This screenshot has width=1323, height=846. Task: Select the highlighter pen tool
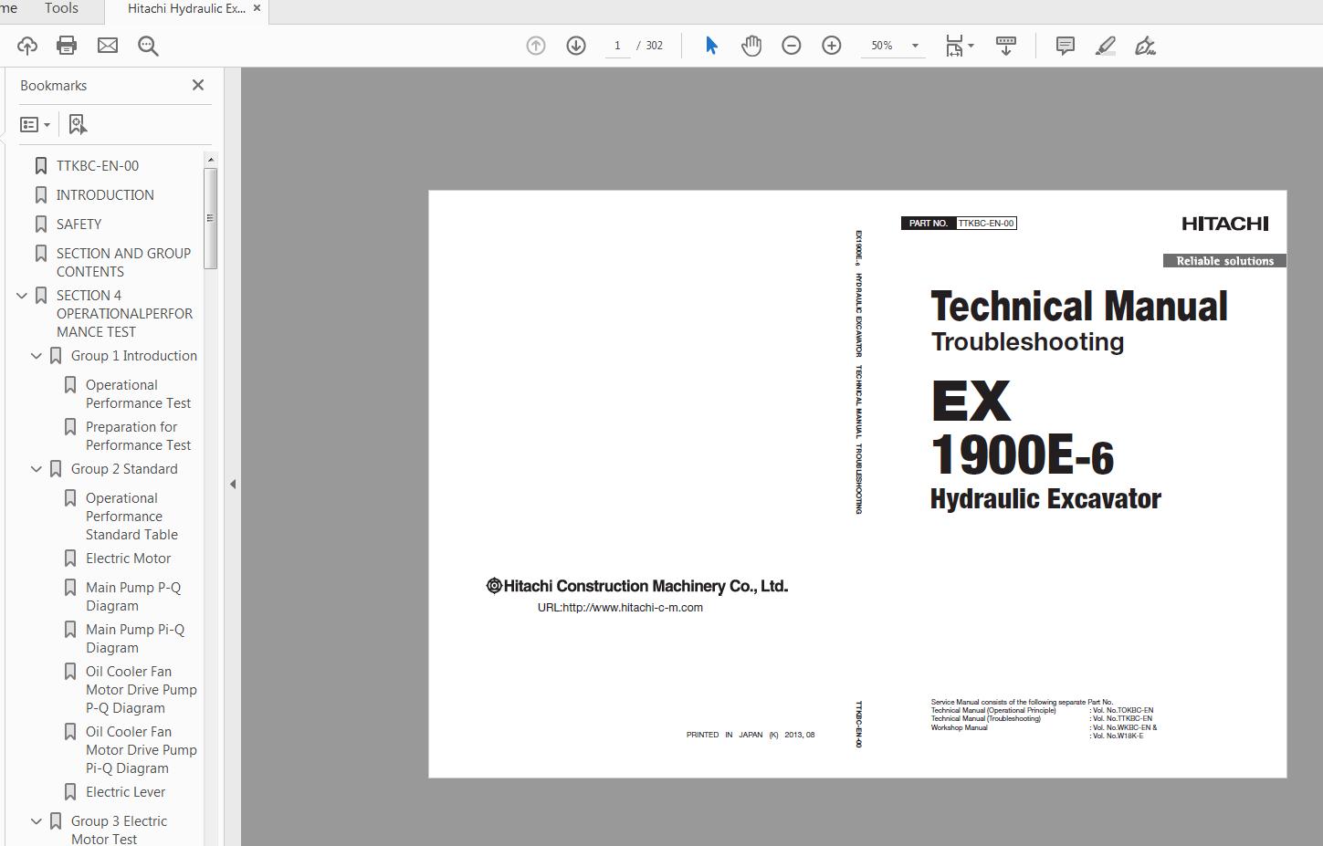(1105, 46)
